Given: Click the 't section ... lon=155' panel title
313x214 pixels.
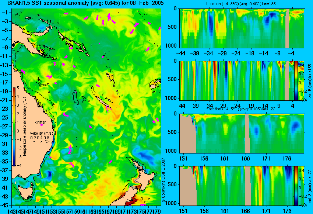Looking at the screenshot, I should 241,4.
